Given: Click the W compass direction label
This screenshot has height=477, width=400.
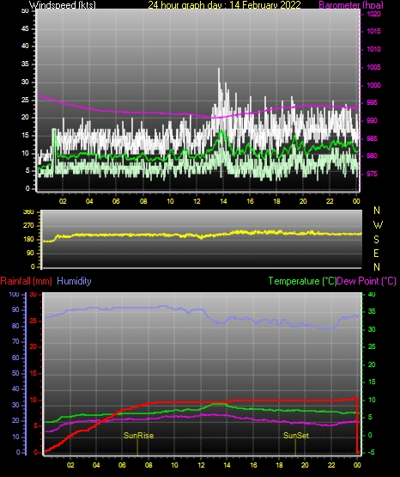Looking at the screenshot, I should coord(378,225).
